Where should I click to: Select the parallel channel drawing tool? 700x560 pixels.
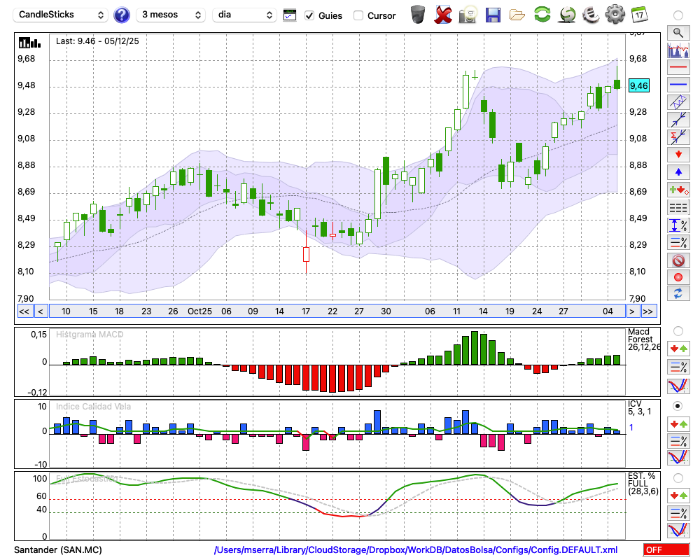pos(678,102)
